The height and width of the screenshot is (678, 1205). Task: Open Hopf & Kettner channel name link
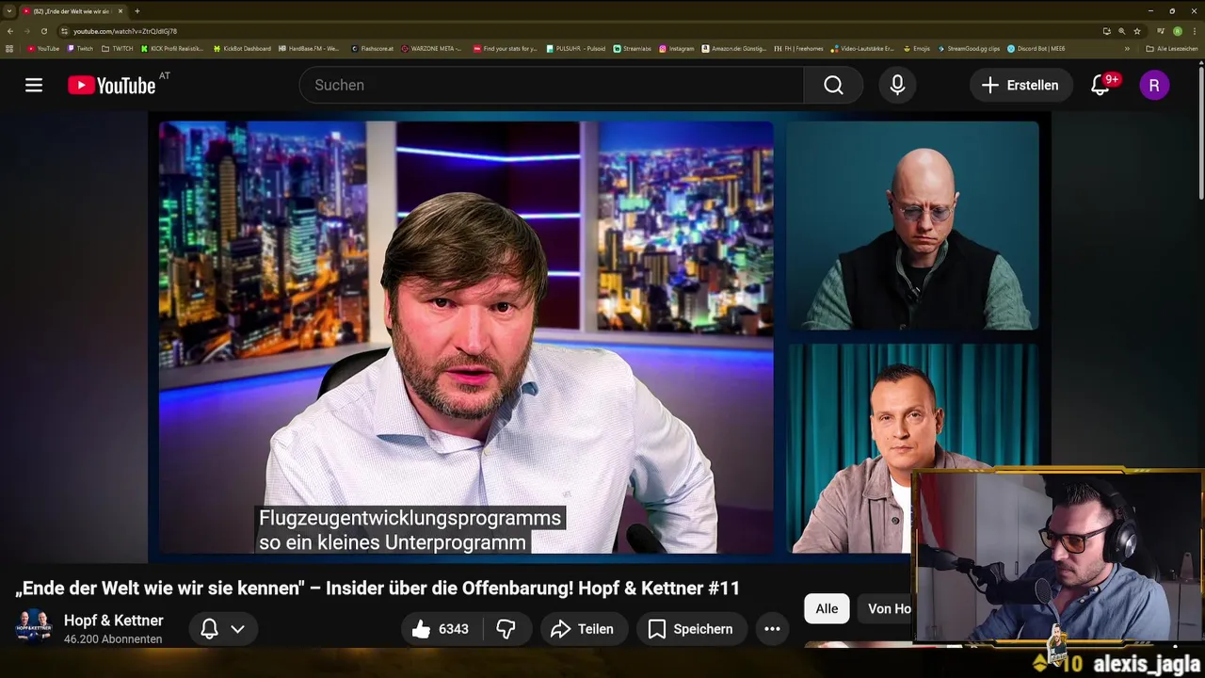coord(114,621)
